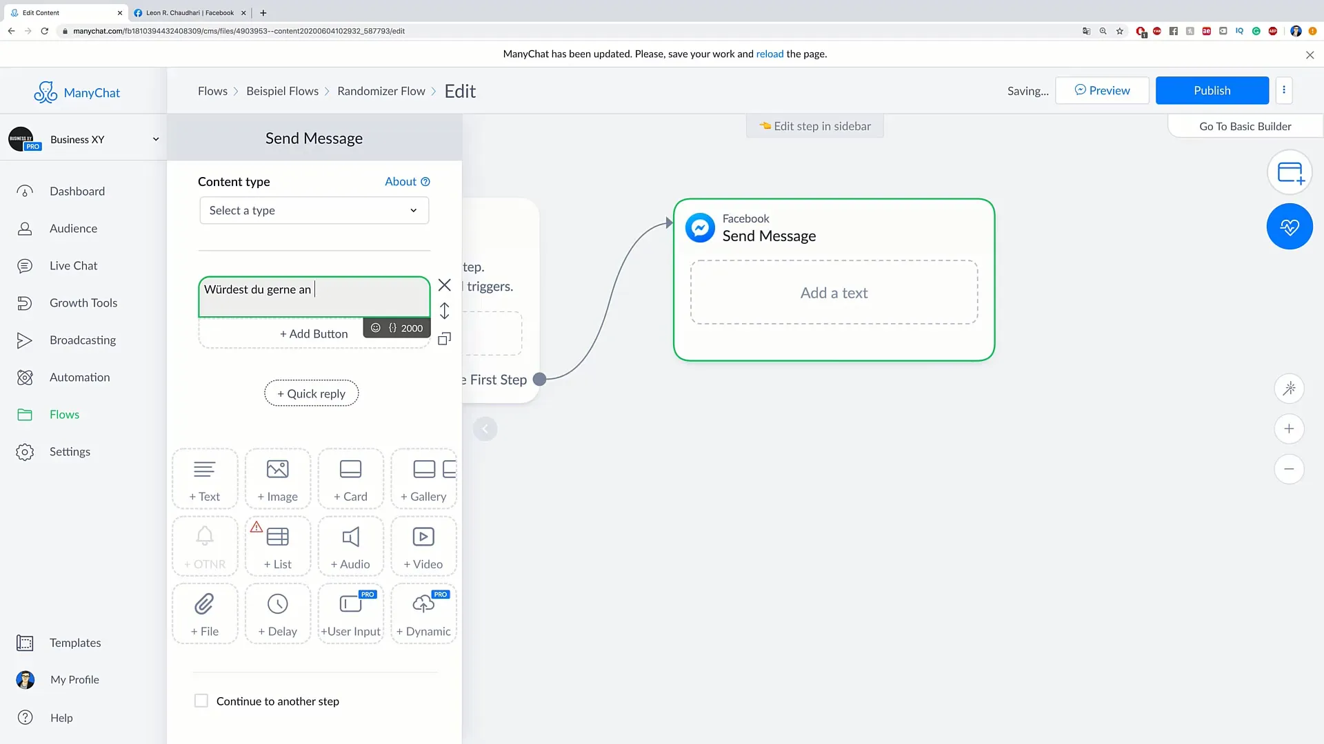
Task: Select the Add File content block
Action: (x=205, y=612)
